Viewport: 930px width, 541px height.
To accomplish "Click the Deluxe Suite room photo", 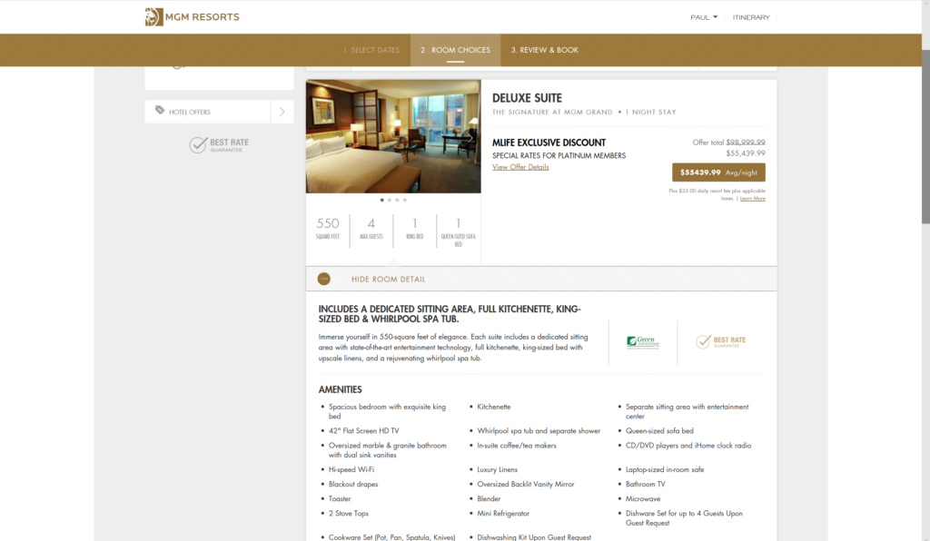I will [393, 136].
